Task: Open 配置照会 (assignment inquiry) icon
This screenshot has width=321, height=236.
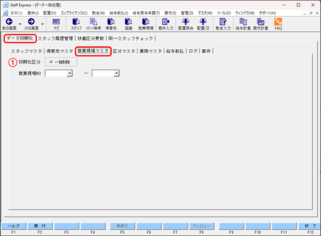Action: point(185,24)
